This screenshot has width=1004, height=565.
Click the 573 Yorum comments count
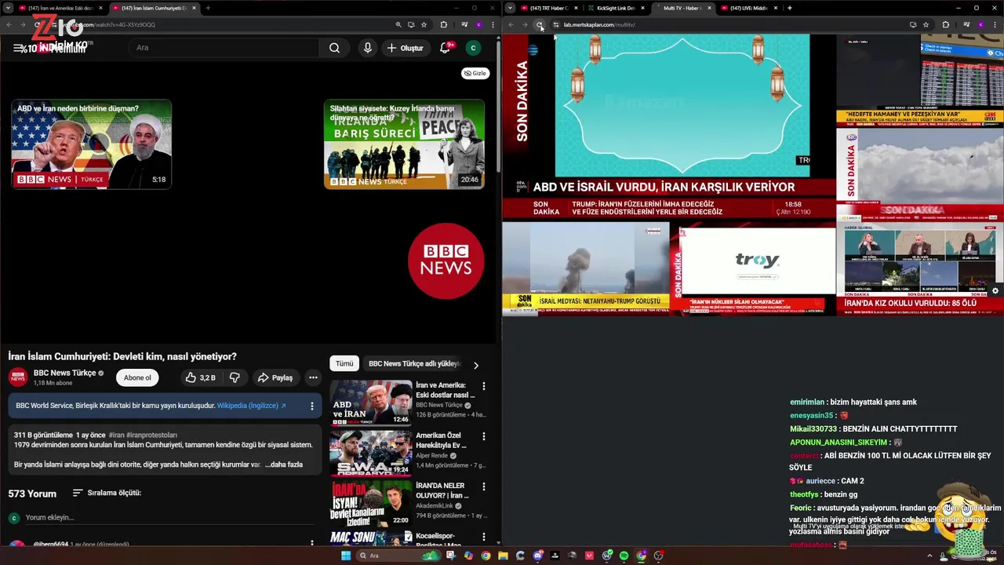[x=32, y=494]
